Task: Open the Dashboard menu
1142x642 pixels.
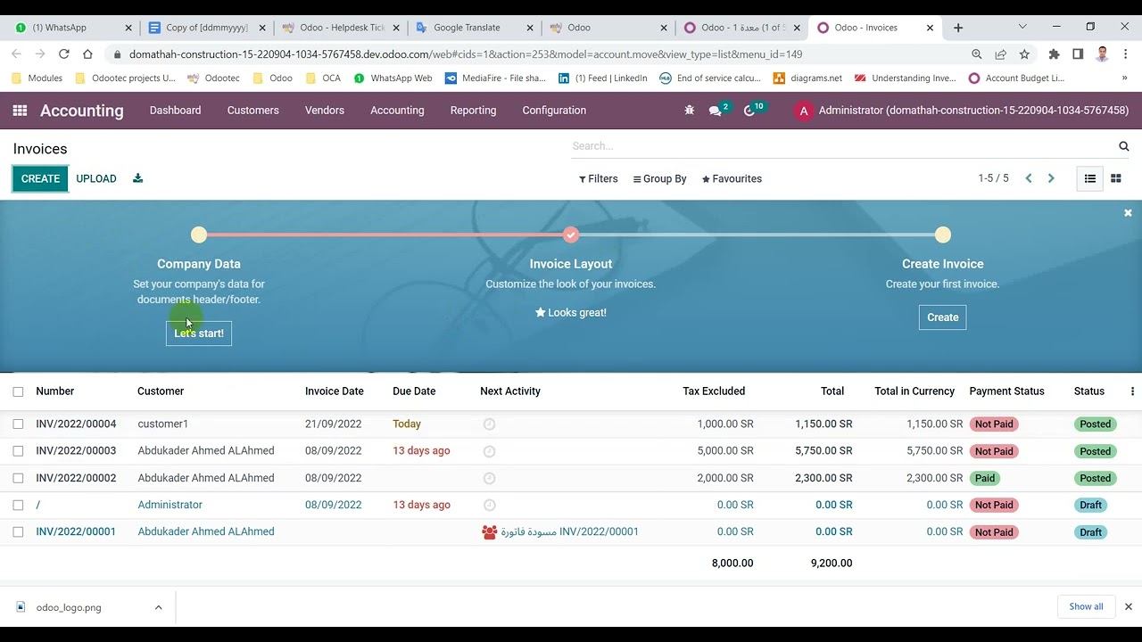Action: click(175, 111)
